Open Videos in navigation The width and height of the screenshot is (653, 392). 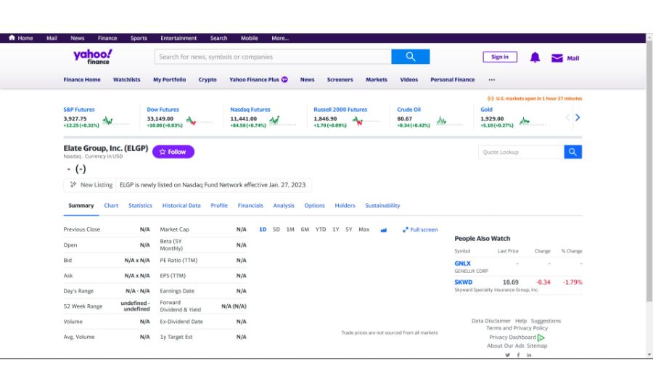click(409, 80)
